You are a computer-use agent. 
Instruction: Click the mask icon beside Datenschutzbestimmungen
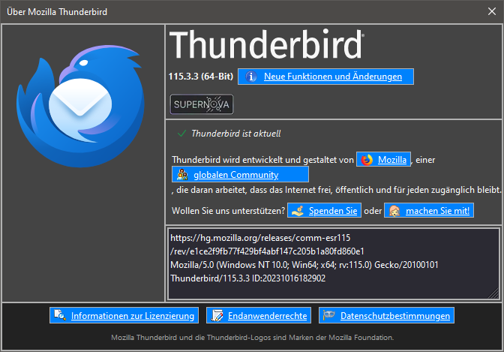(329, 315)
